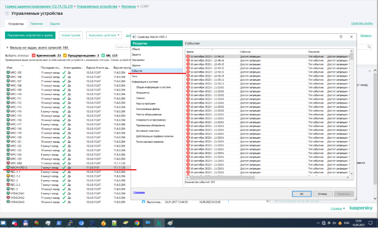Click the search magnifier icon at right
Screen dimensions: 378x228
coord(369,47)
